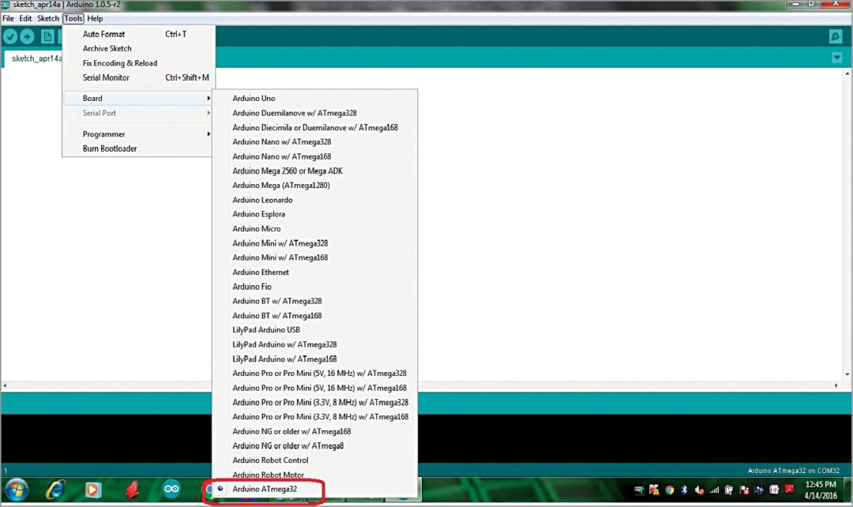Click the Upload arrow toolbar button
Viewport: 853px width, 507px height.
pyautogui.click(x=28, y=36)
